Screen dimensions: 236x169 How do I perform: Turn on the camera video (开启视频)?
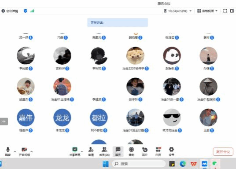24,151
